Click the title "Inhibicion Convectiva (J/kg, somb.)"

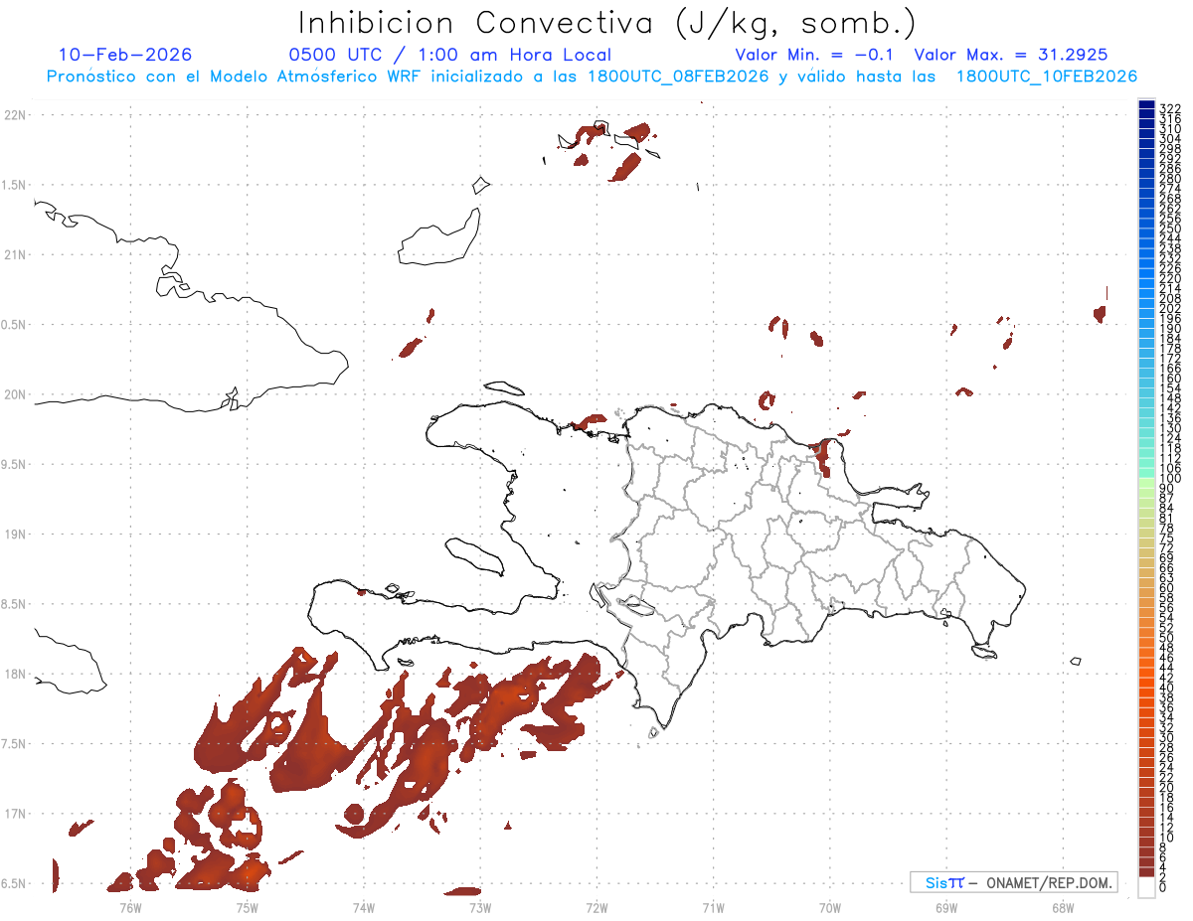click(x=607, y=23)
